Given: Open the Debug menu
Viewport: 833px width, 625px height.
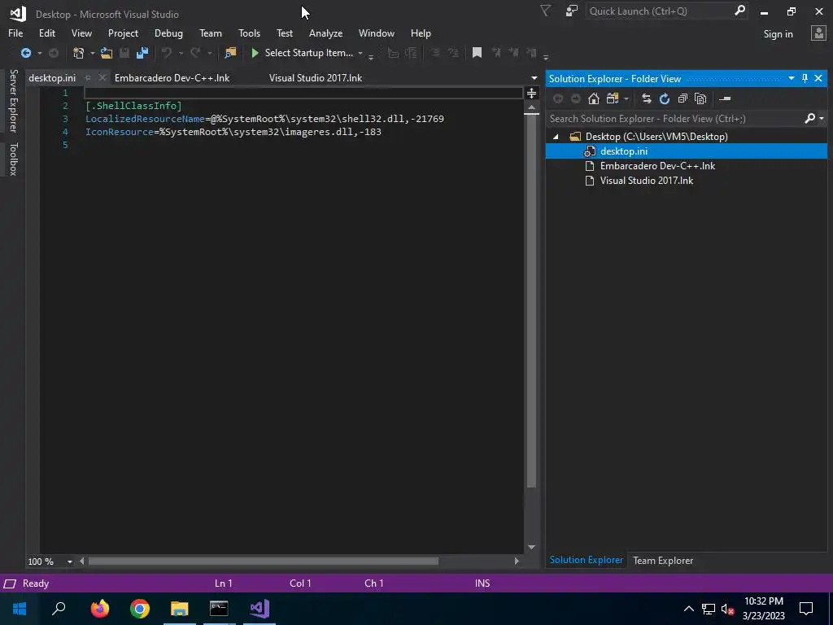Looking at the screenshot, I should point(168,33).
